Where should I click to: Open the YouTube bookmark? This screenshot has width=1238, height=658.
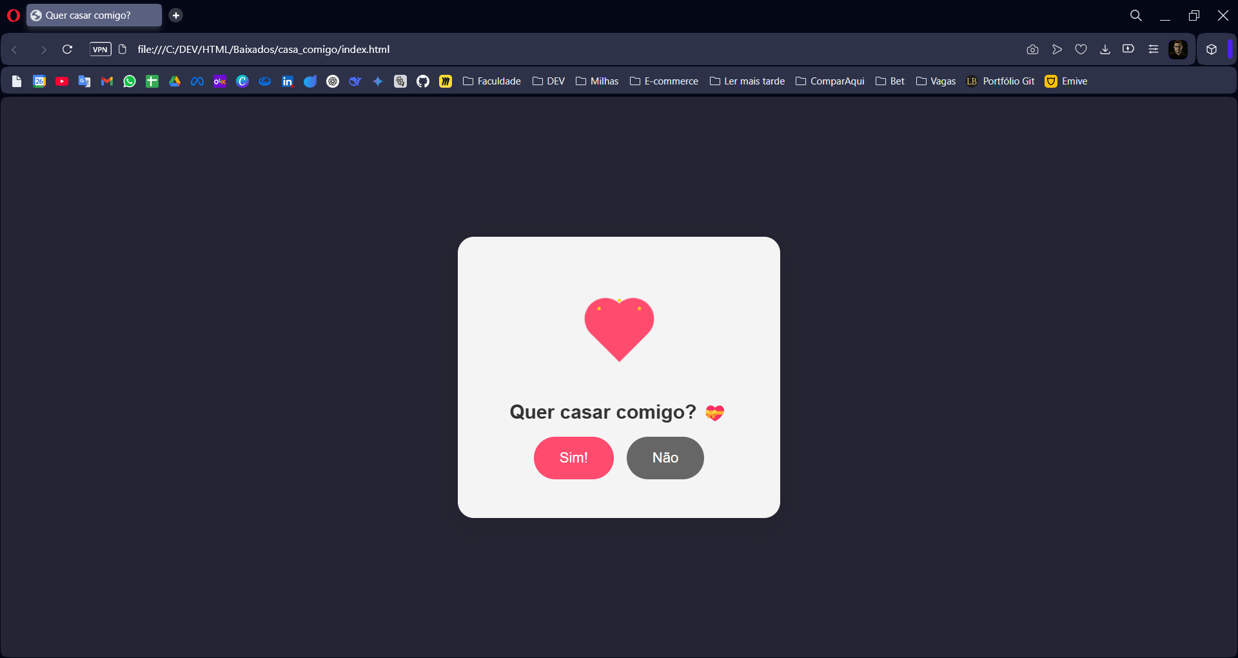pyautogui.click(x=62, y=81)
